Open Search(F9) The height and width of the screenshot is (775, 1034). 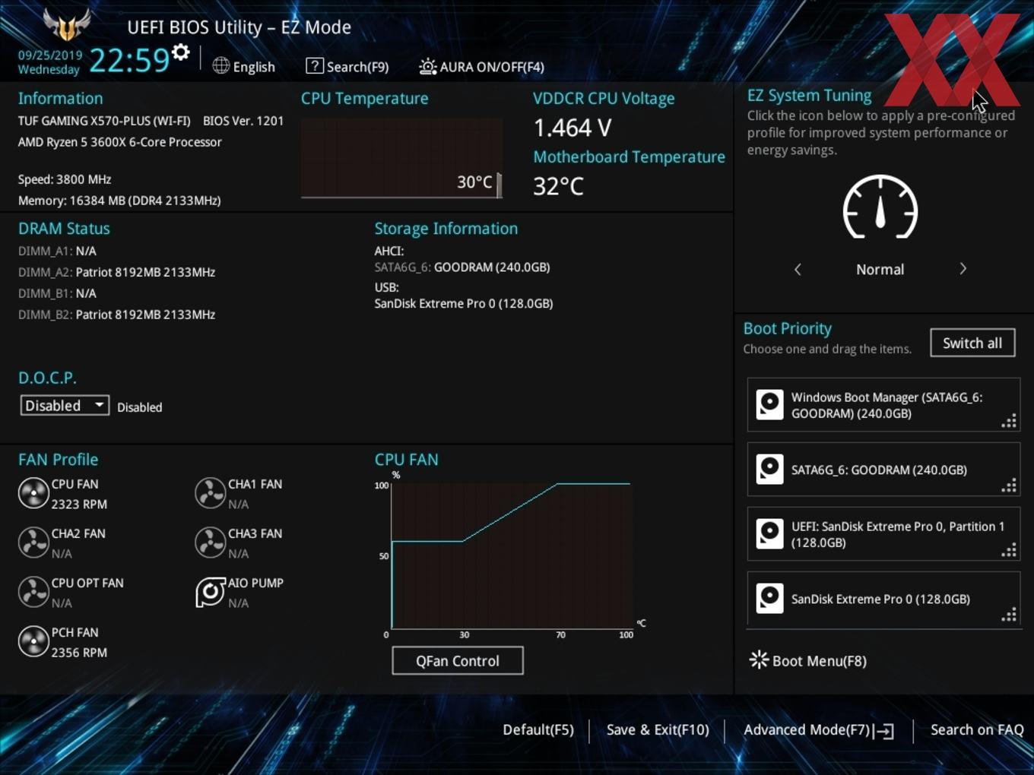[357, 67]
